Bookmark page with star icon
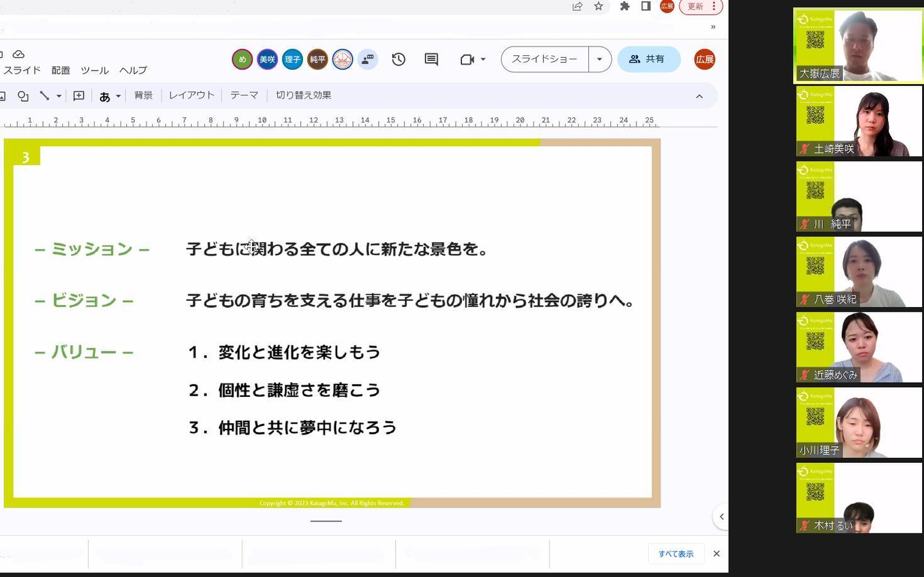 (x=599, y=6)
